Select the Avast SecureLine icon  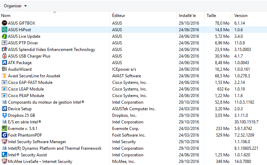click(5, 76)
